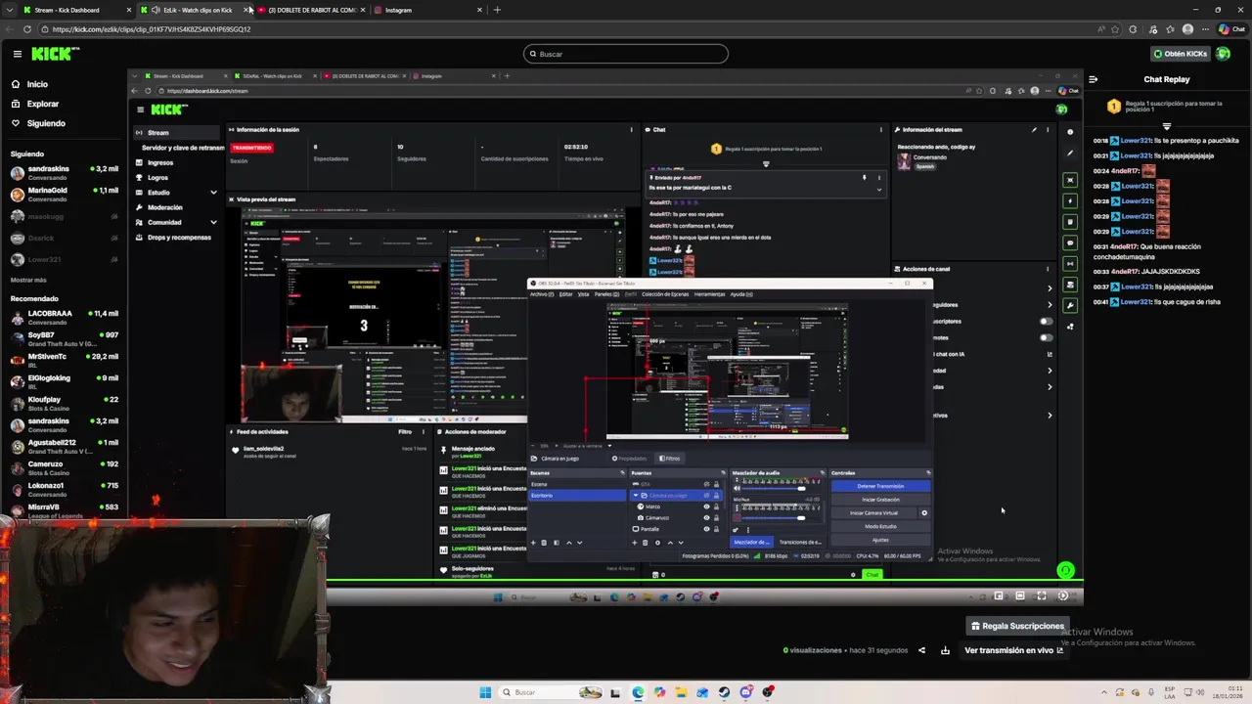Mute the EzLik tab using speaker icon
Screen dimensions: 1252x704
155,10
